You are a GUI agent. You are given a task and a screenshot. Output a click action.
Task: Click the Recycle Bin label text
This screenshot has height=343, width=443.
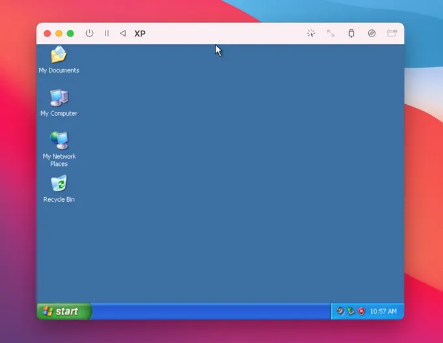click(59, 199)
